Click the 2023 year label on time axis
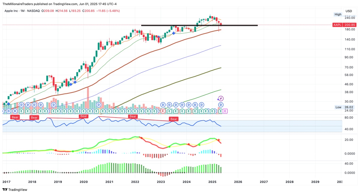 (161, 182)
